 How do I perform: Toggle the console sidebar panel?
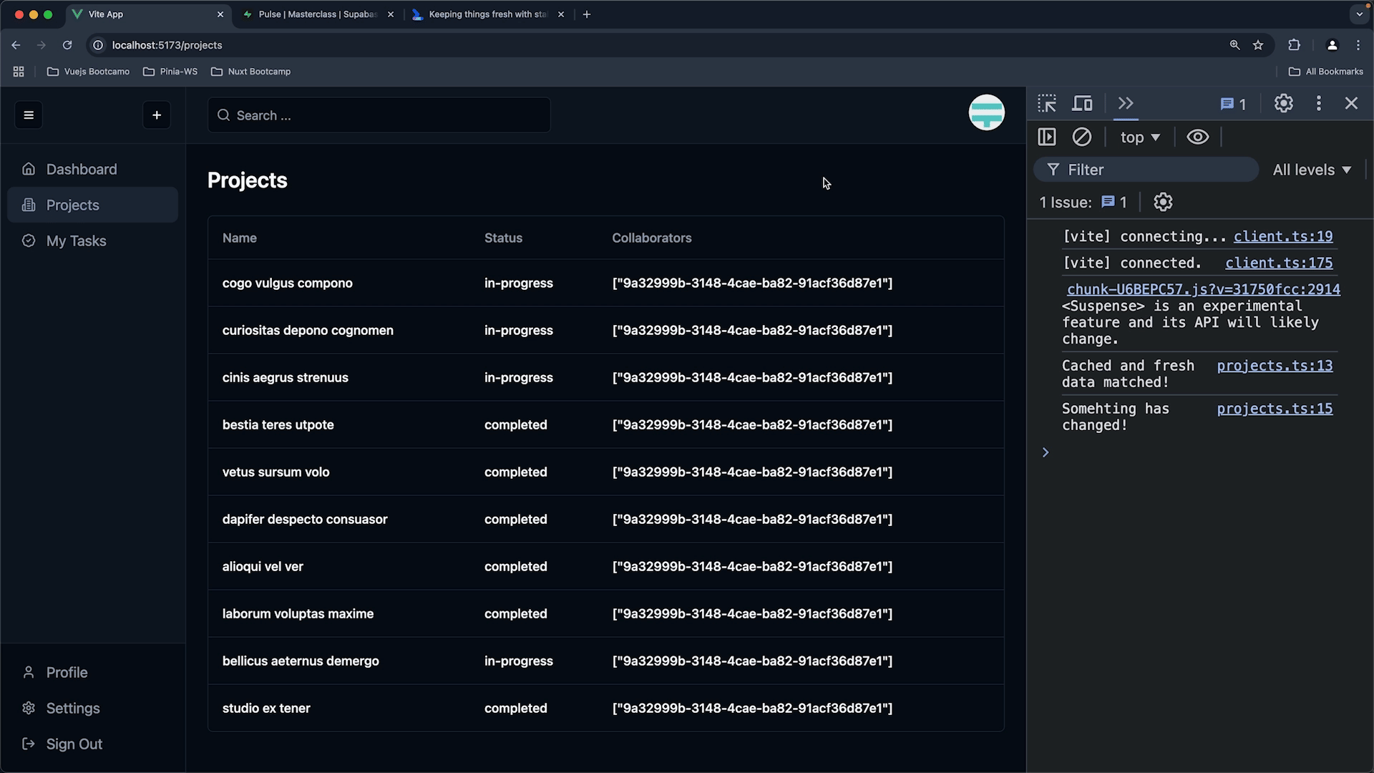pyautogui.click(x=1047, y=137)
